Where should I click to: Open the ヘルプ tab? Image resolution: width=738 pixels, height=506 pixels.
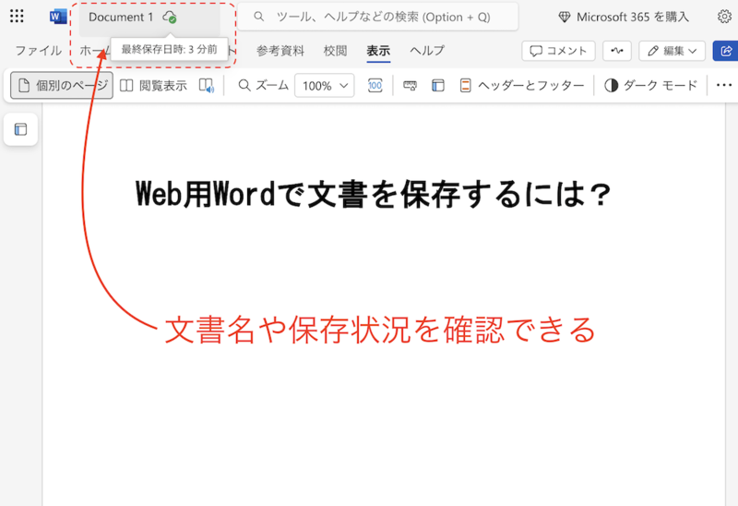(427, 51)
